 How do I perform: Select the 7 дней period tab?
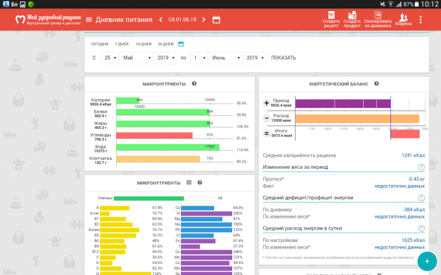(121, 44)
